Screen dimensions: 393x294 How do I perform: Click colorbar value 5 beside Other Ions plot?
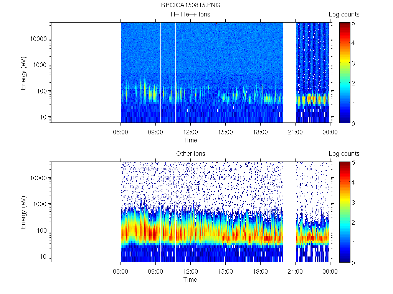click(353, 162)
